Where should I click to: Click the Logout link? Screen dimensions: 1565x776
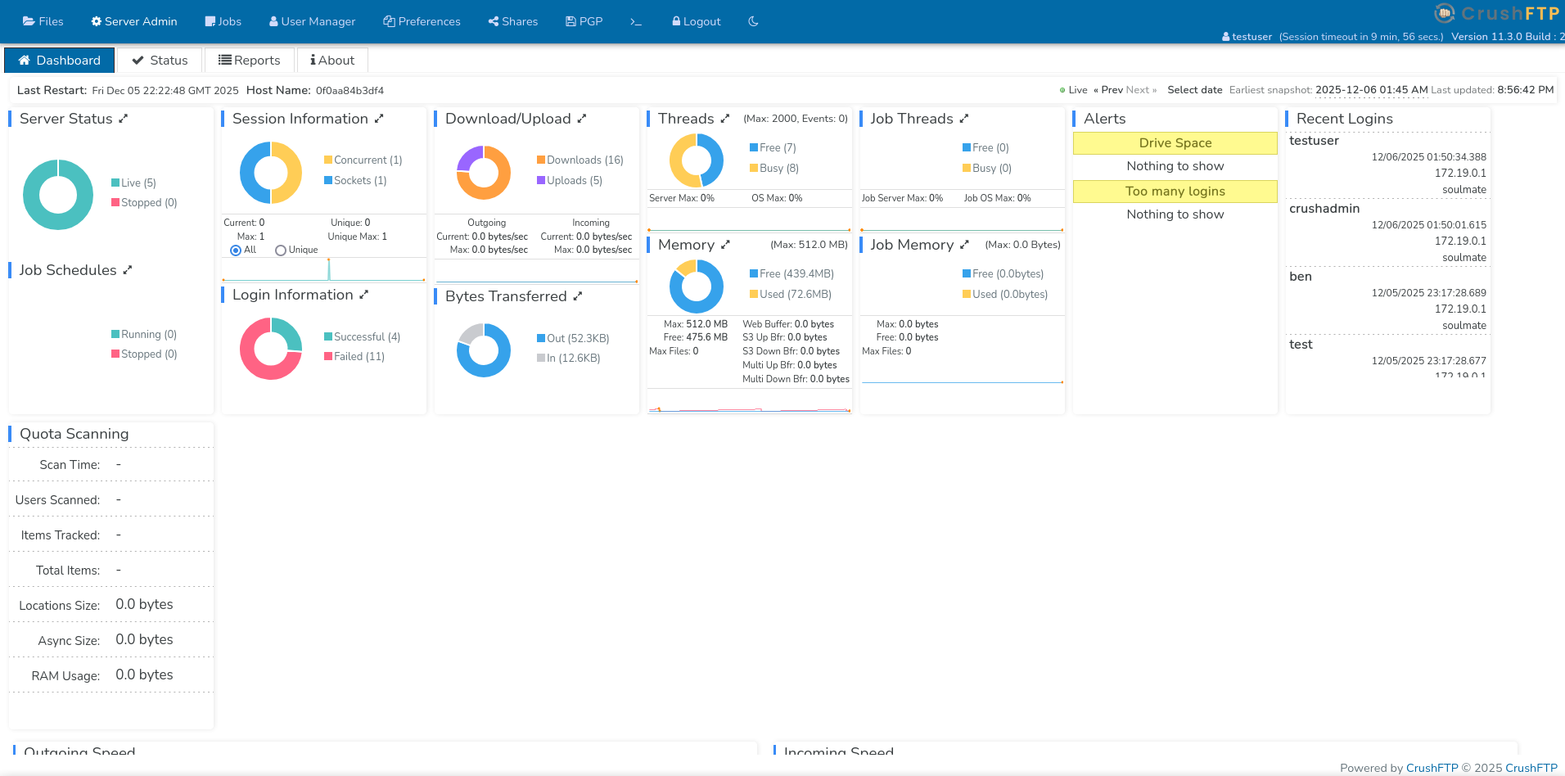(x=696, y=21)
